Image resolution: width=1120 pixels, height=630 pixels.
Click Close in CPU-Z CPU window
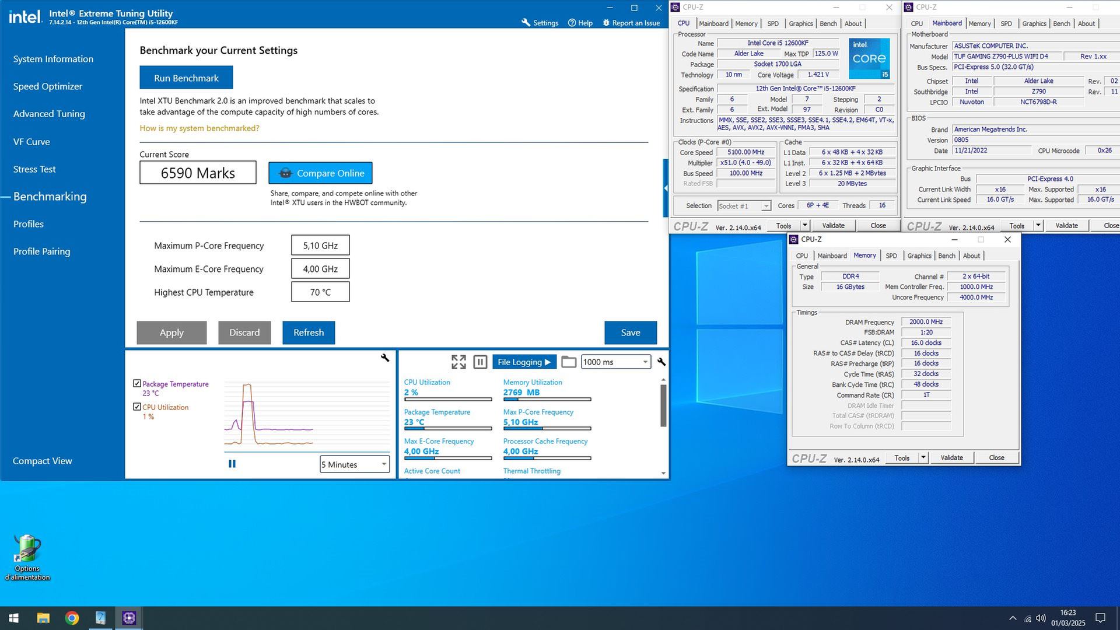878,225
